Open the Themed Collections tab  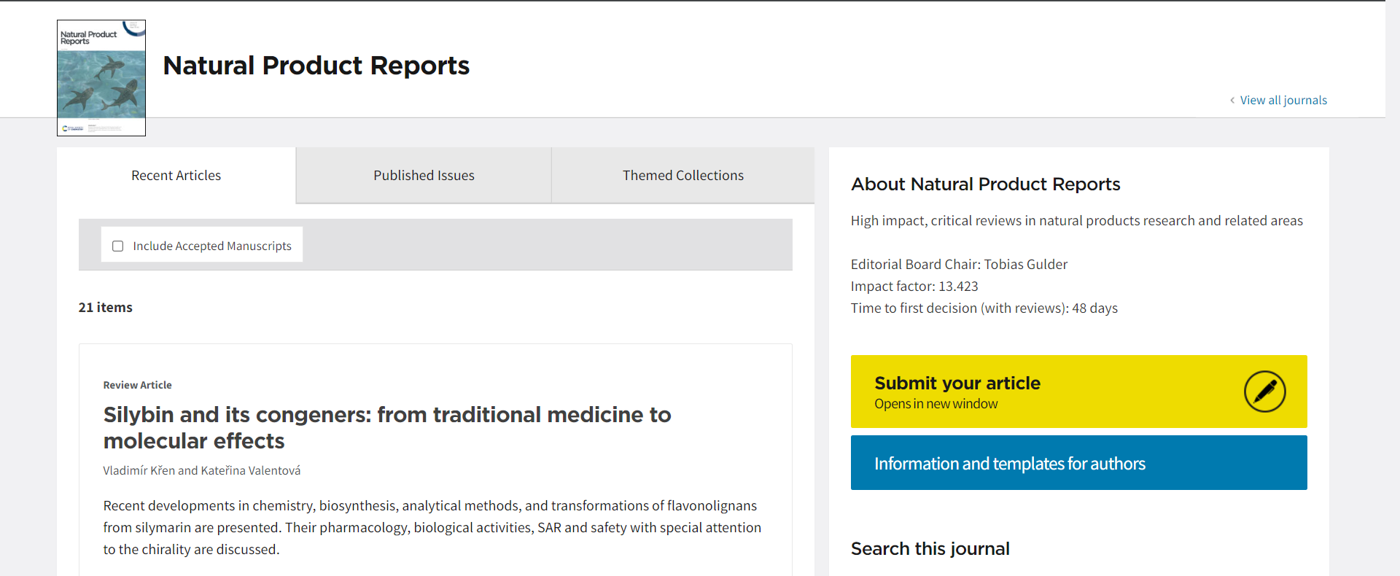point(683,176)
